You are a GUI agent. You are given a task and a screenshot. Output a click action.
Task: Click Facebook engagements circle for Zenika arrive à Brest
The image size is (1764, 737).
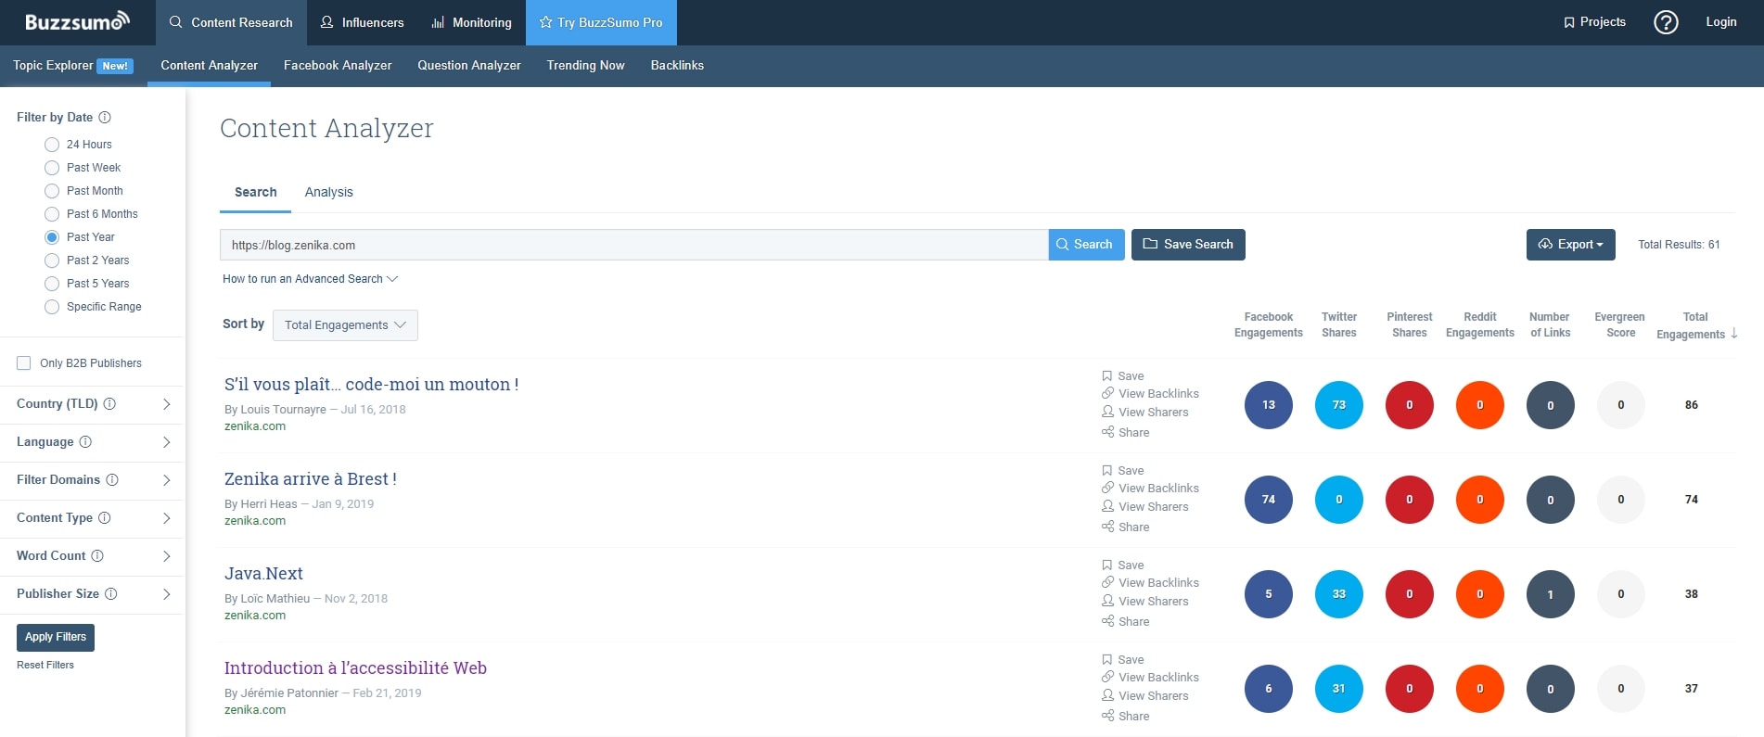[1269, 500]
